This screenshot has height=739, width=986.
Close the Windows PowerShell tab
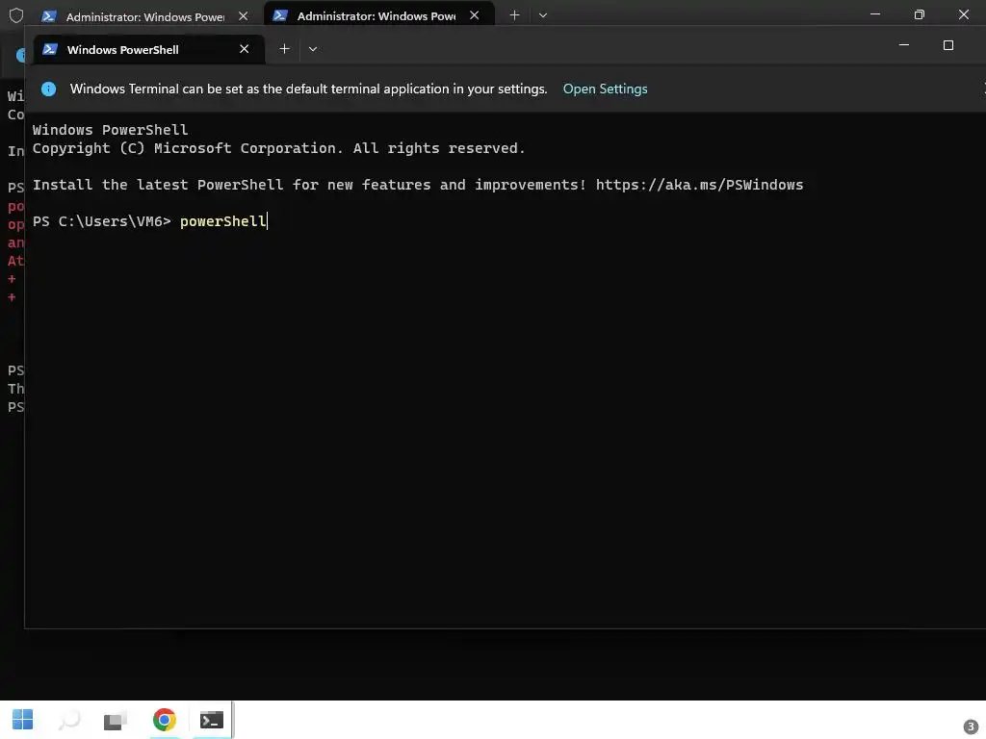click(x=244, y=49)
